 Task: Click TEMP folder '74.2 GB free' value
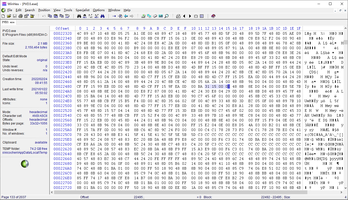[x=39, y=149]
